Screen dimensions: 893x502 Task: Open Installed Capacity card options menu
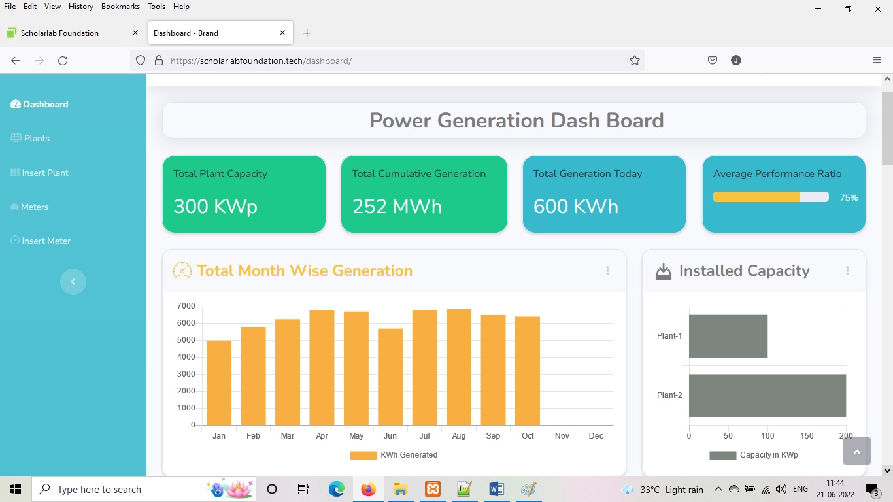pyautogui.click(x=847, y=271)
